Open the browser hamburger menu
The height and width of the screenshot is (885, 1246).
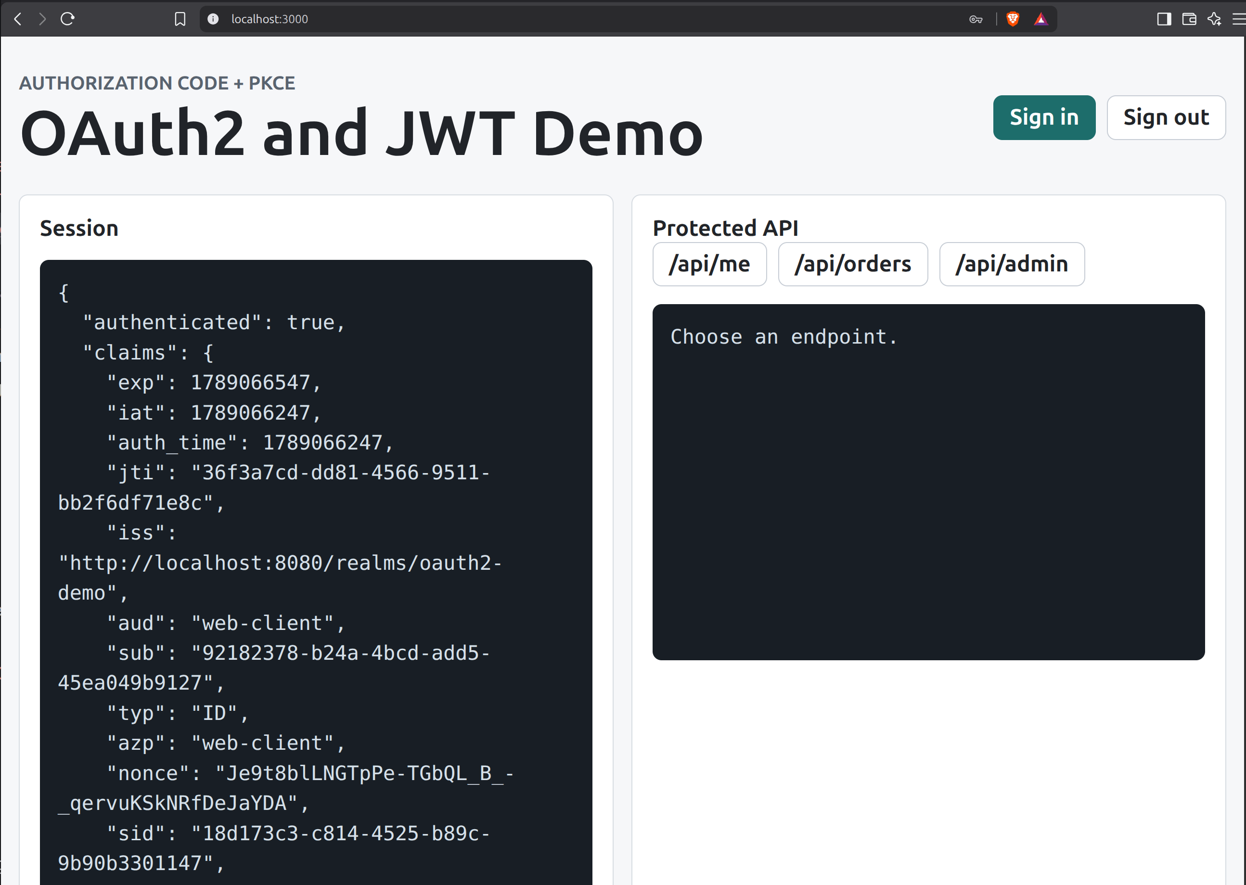coord(1238,19)
